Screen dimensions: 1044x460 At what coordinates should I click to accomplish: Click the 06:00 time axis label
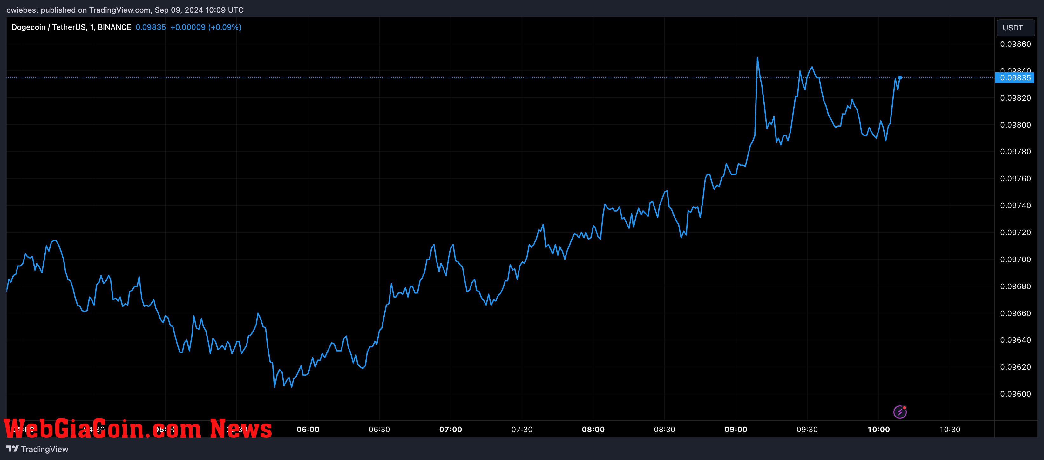tap(308, 429)
